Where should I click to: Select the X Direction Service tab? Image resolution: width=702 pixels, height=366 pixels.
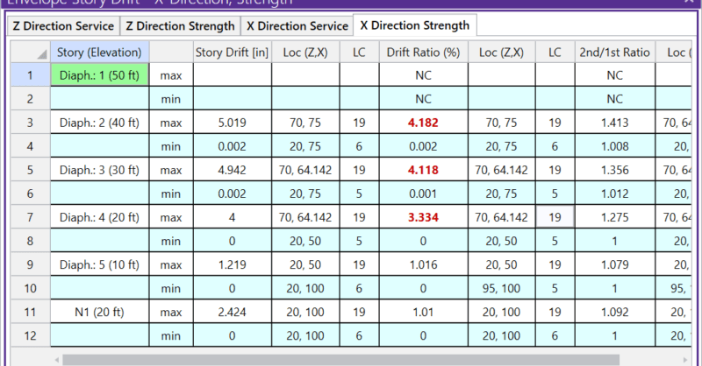coord(297,26)
